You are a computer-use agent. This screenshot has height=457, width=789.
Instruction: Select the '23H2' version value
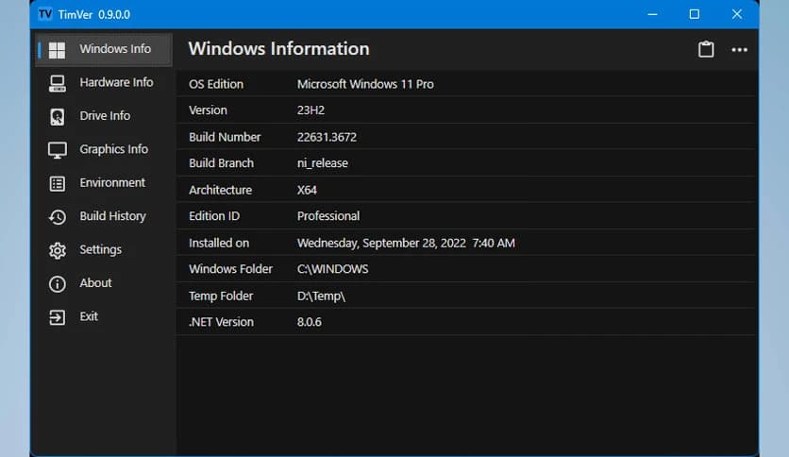pos(311,110)
